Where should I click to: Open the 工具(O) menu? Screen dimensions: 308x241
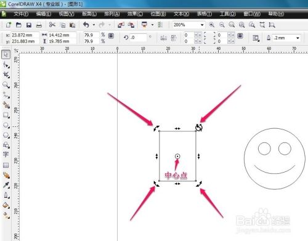point(228,14)
